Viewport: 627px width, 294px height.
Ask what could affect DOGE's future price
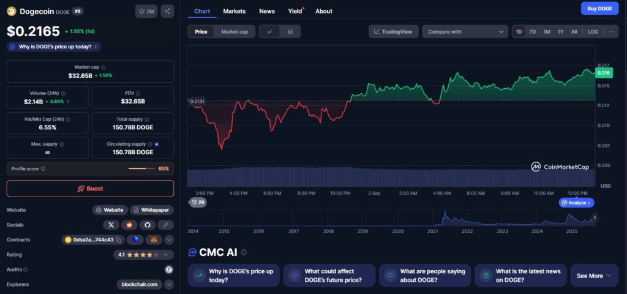[329, 276]
